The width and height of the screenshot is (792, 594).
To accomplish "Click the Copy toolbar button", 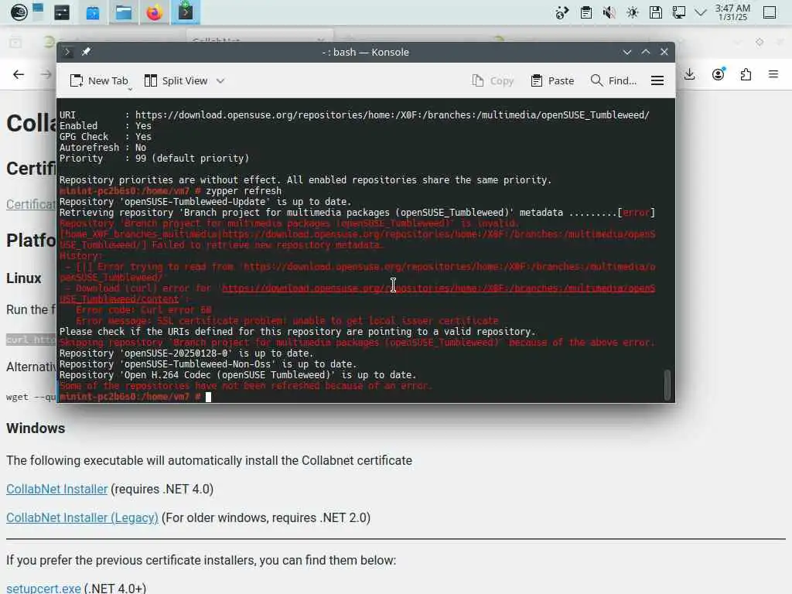I will pyautogui.click(x=493, y=80).
